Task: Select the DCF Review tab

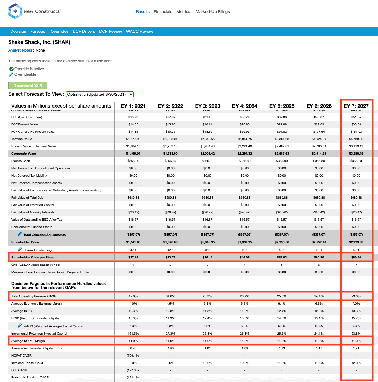Action: 111,32
